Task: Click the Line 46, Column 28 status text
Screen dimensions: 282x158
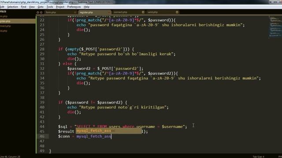Action: coord(10,157)
